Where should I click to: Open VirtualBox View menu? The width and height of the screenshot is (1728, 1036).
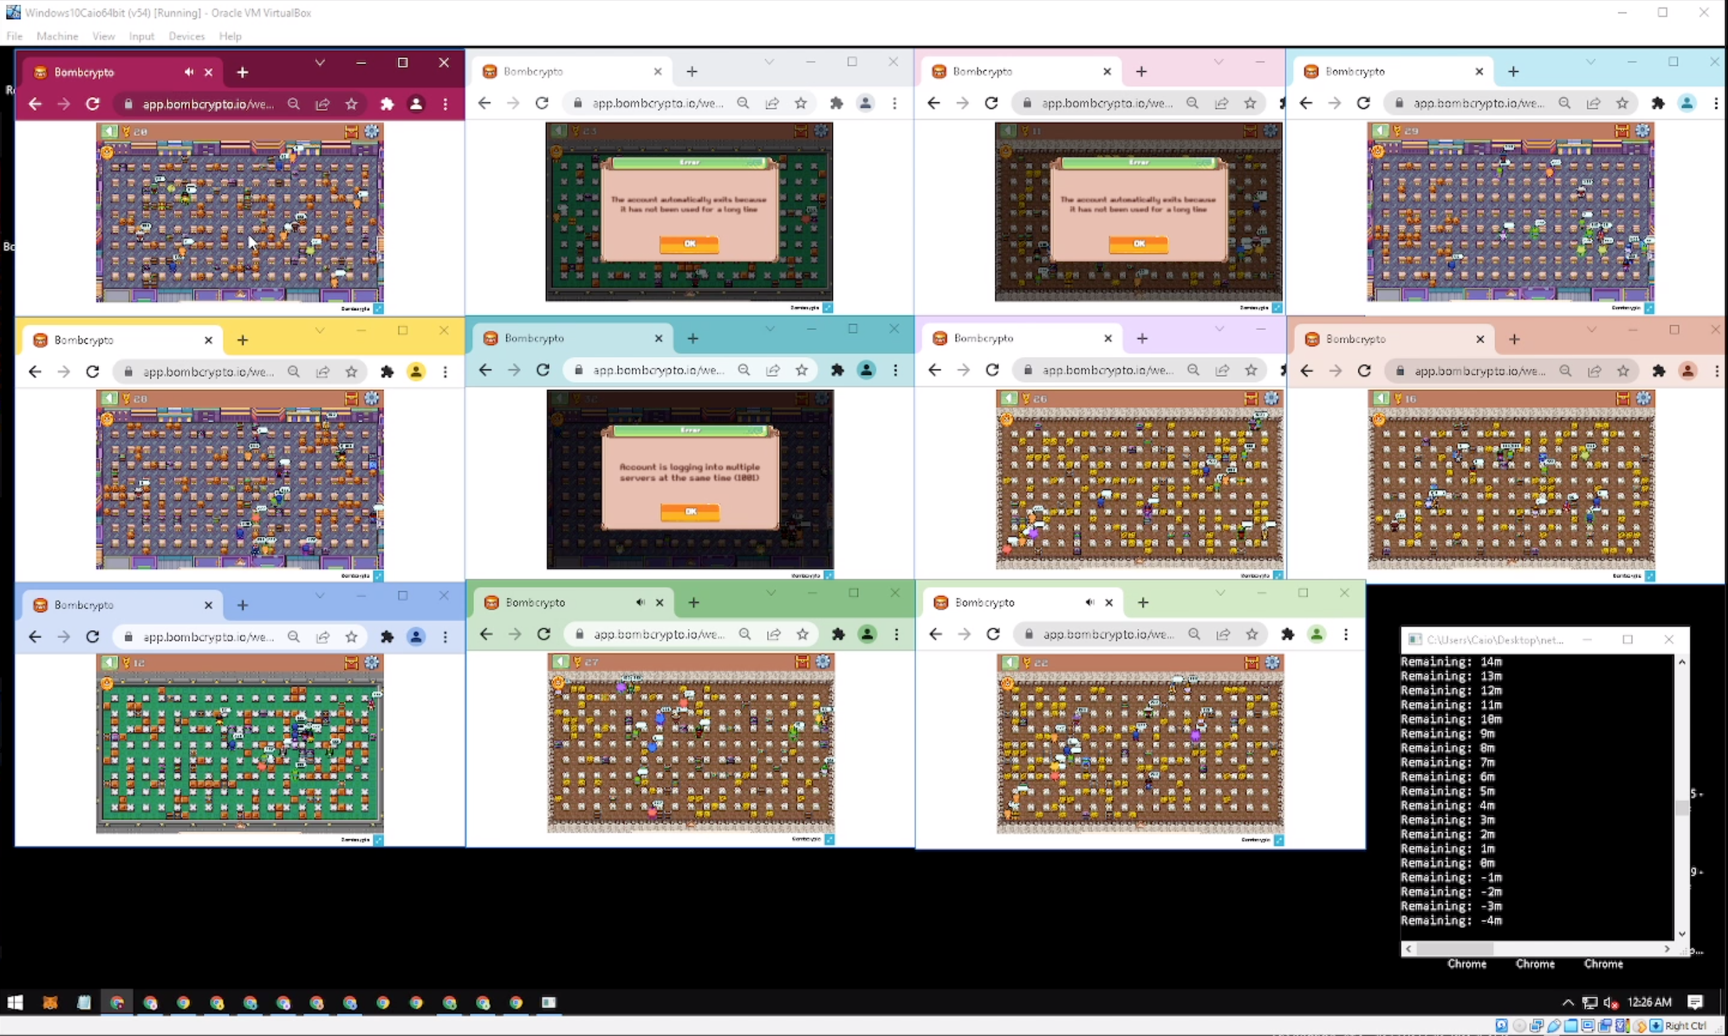tap(104, 36)
